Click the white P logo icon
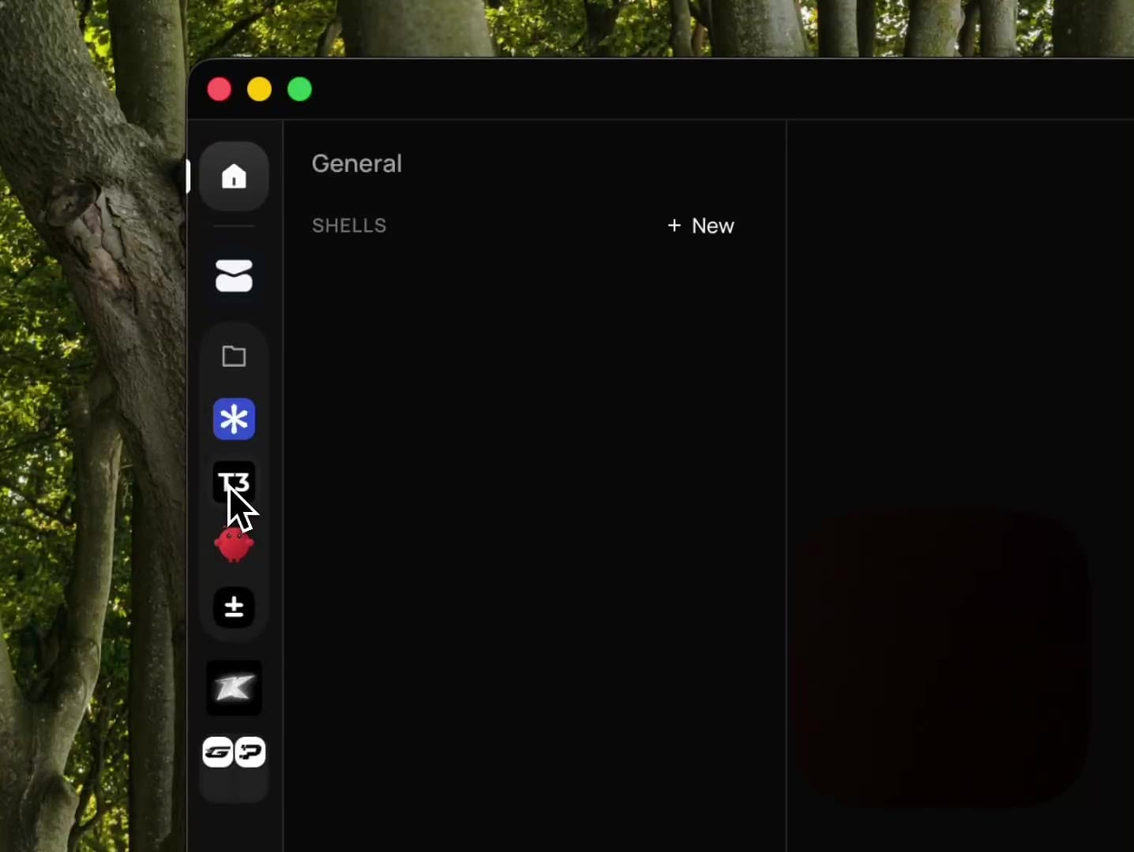 click(250, 753)
